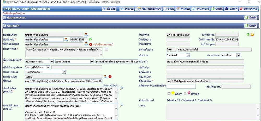This screenshot has width=261, height=121.
Task: Open ข้อมูลผู้ร้องเรียน toolbar button
Action: [149, 9]
